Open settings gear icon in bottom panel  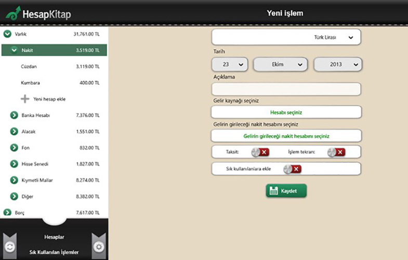click(x=99, y=246)
